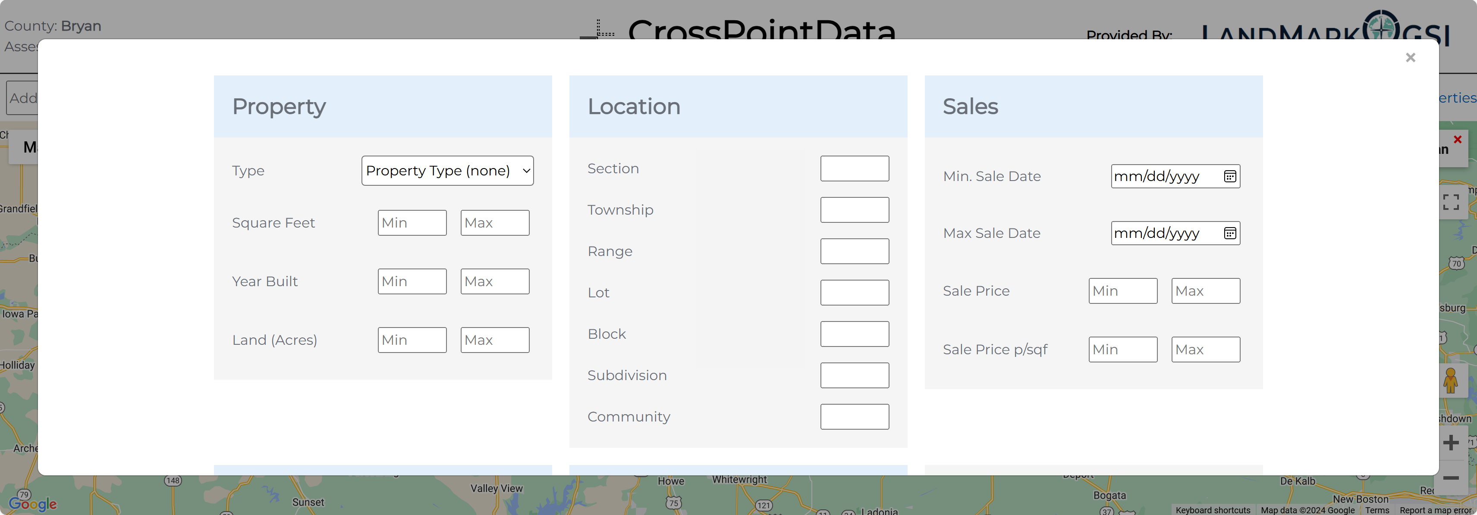Open calendar picker for Min. Sale Date
The image size is (1477, 515).
(x=1229, y=176)
